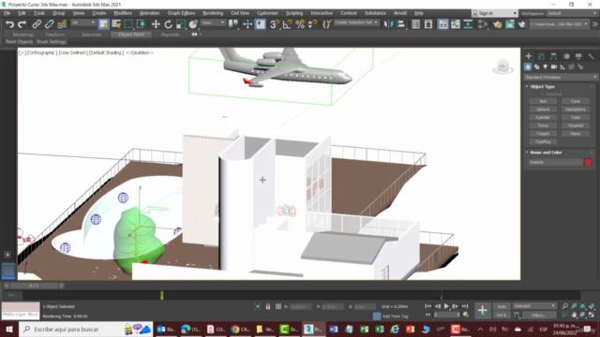The height and width of the screenshot is (337, 600).
Task: Open the Rendering menu
Action: click(213, 13)
